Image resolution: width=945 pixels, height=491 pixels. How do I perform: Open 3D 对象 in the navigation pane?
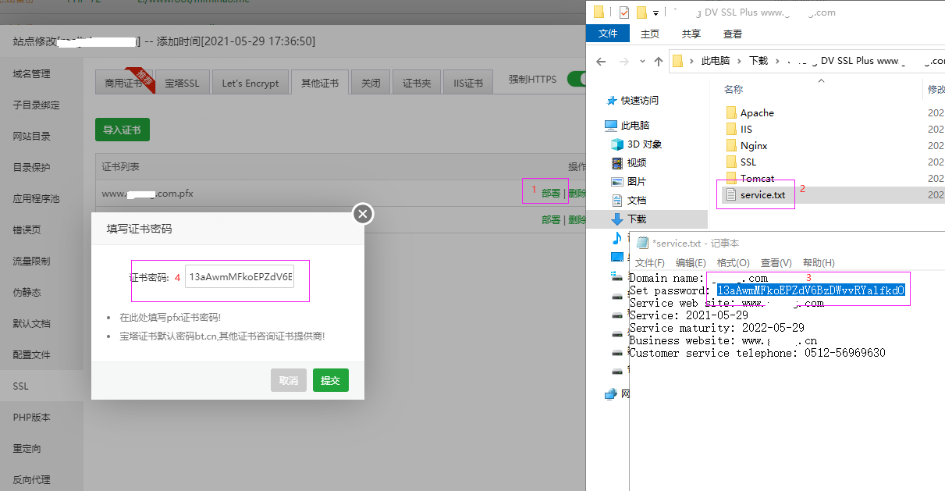[637, 144]
